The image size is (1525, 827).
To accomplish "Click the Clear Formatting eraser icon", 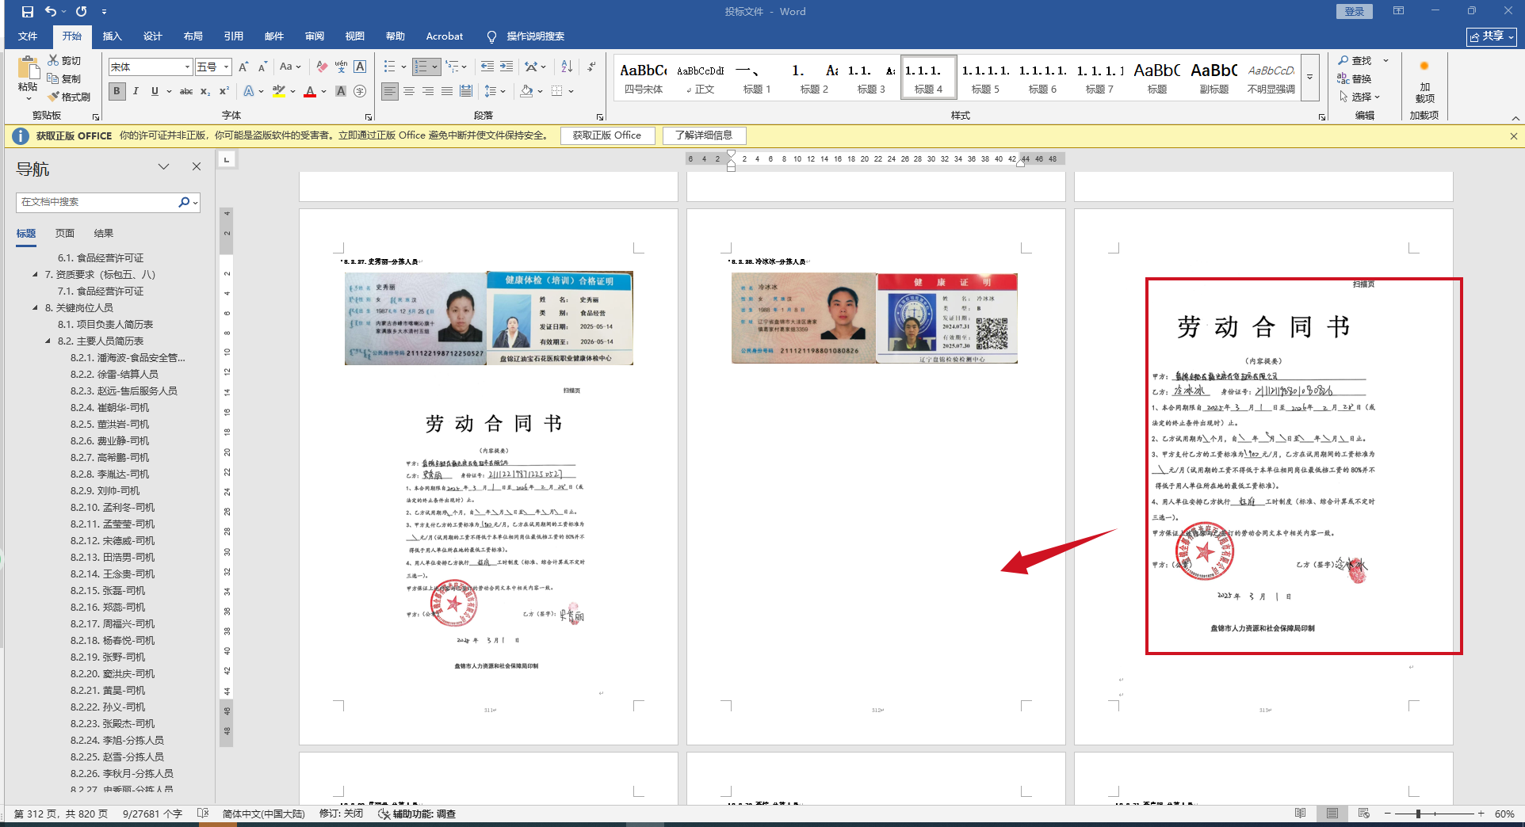I will [322, 67].
